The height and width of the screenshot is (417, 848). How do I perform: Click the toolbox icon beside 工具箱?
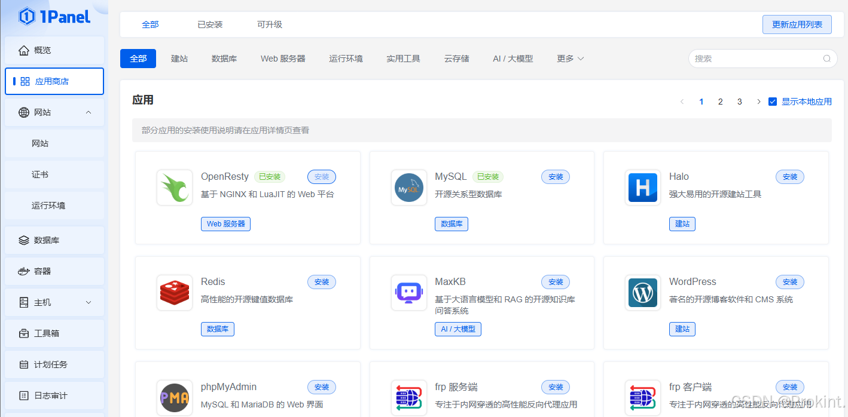[24, 333]
